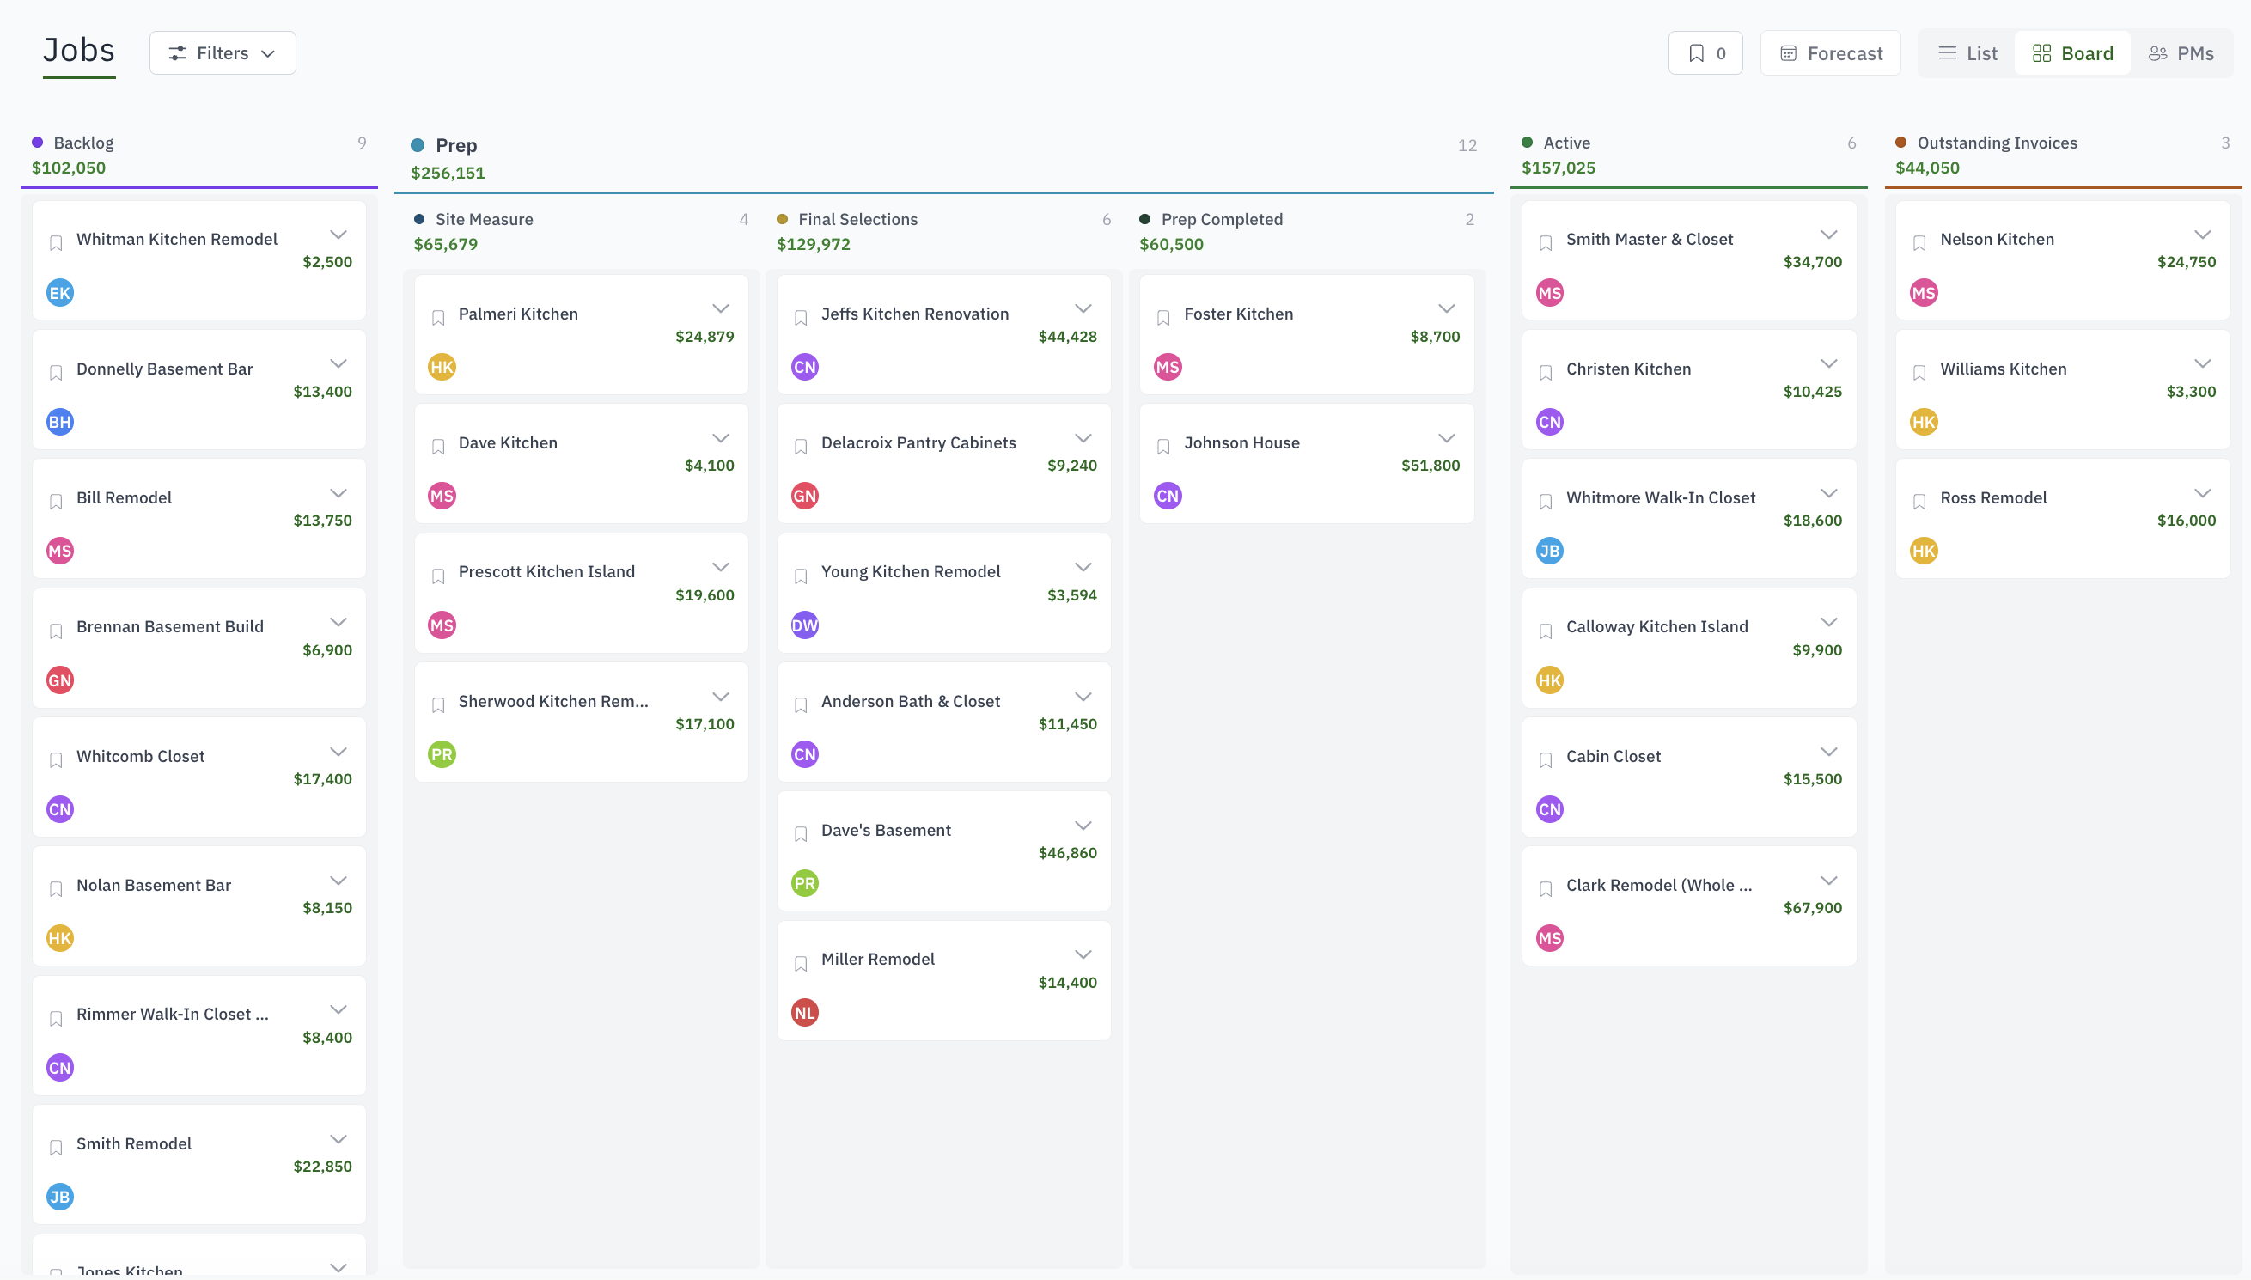Bookmark the Prescott Kitchen Island job
The width and height of the screenshot is (2251, 1280).
point(438,576)
